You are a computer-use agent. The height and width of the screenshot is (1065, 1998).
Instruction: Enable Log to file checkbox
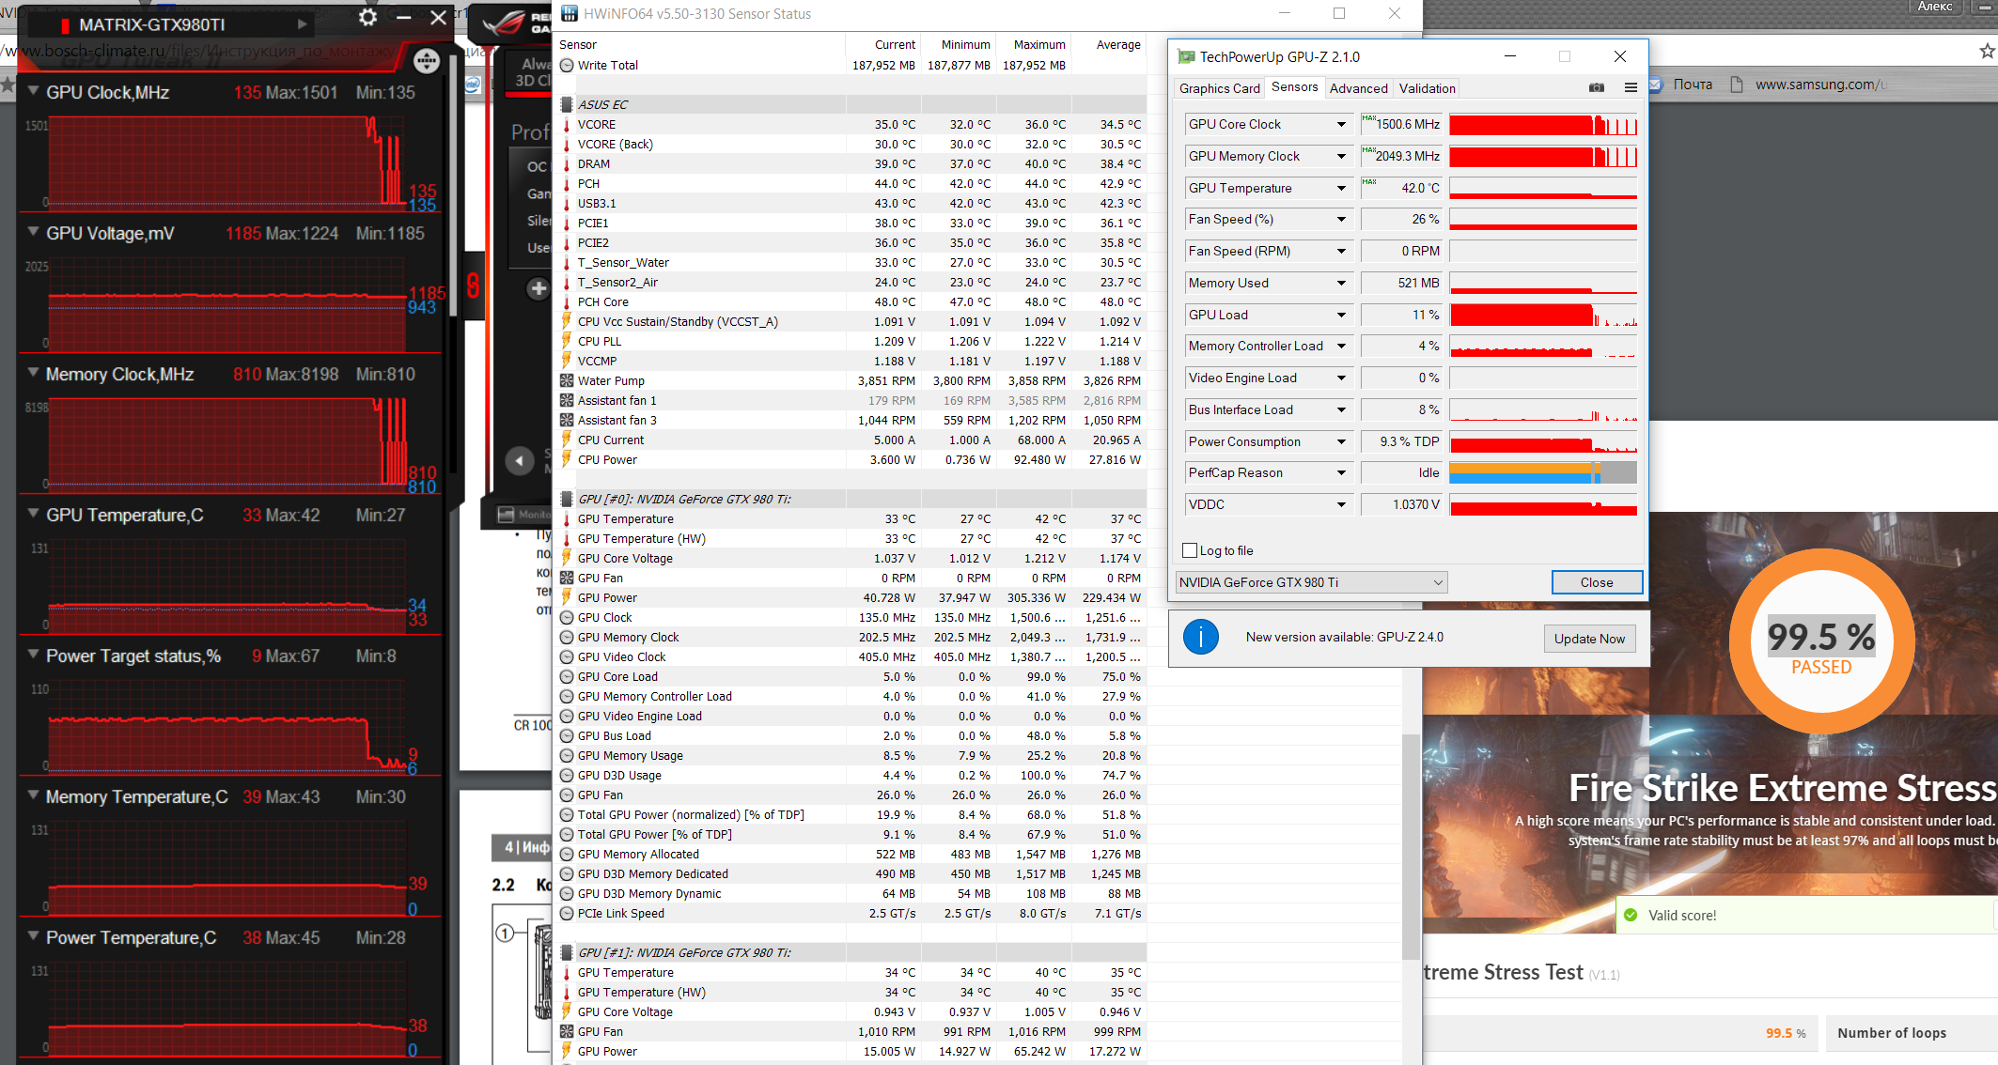pos(1190,550)
